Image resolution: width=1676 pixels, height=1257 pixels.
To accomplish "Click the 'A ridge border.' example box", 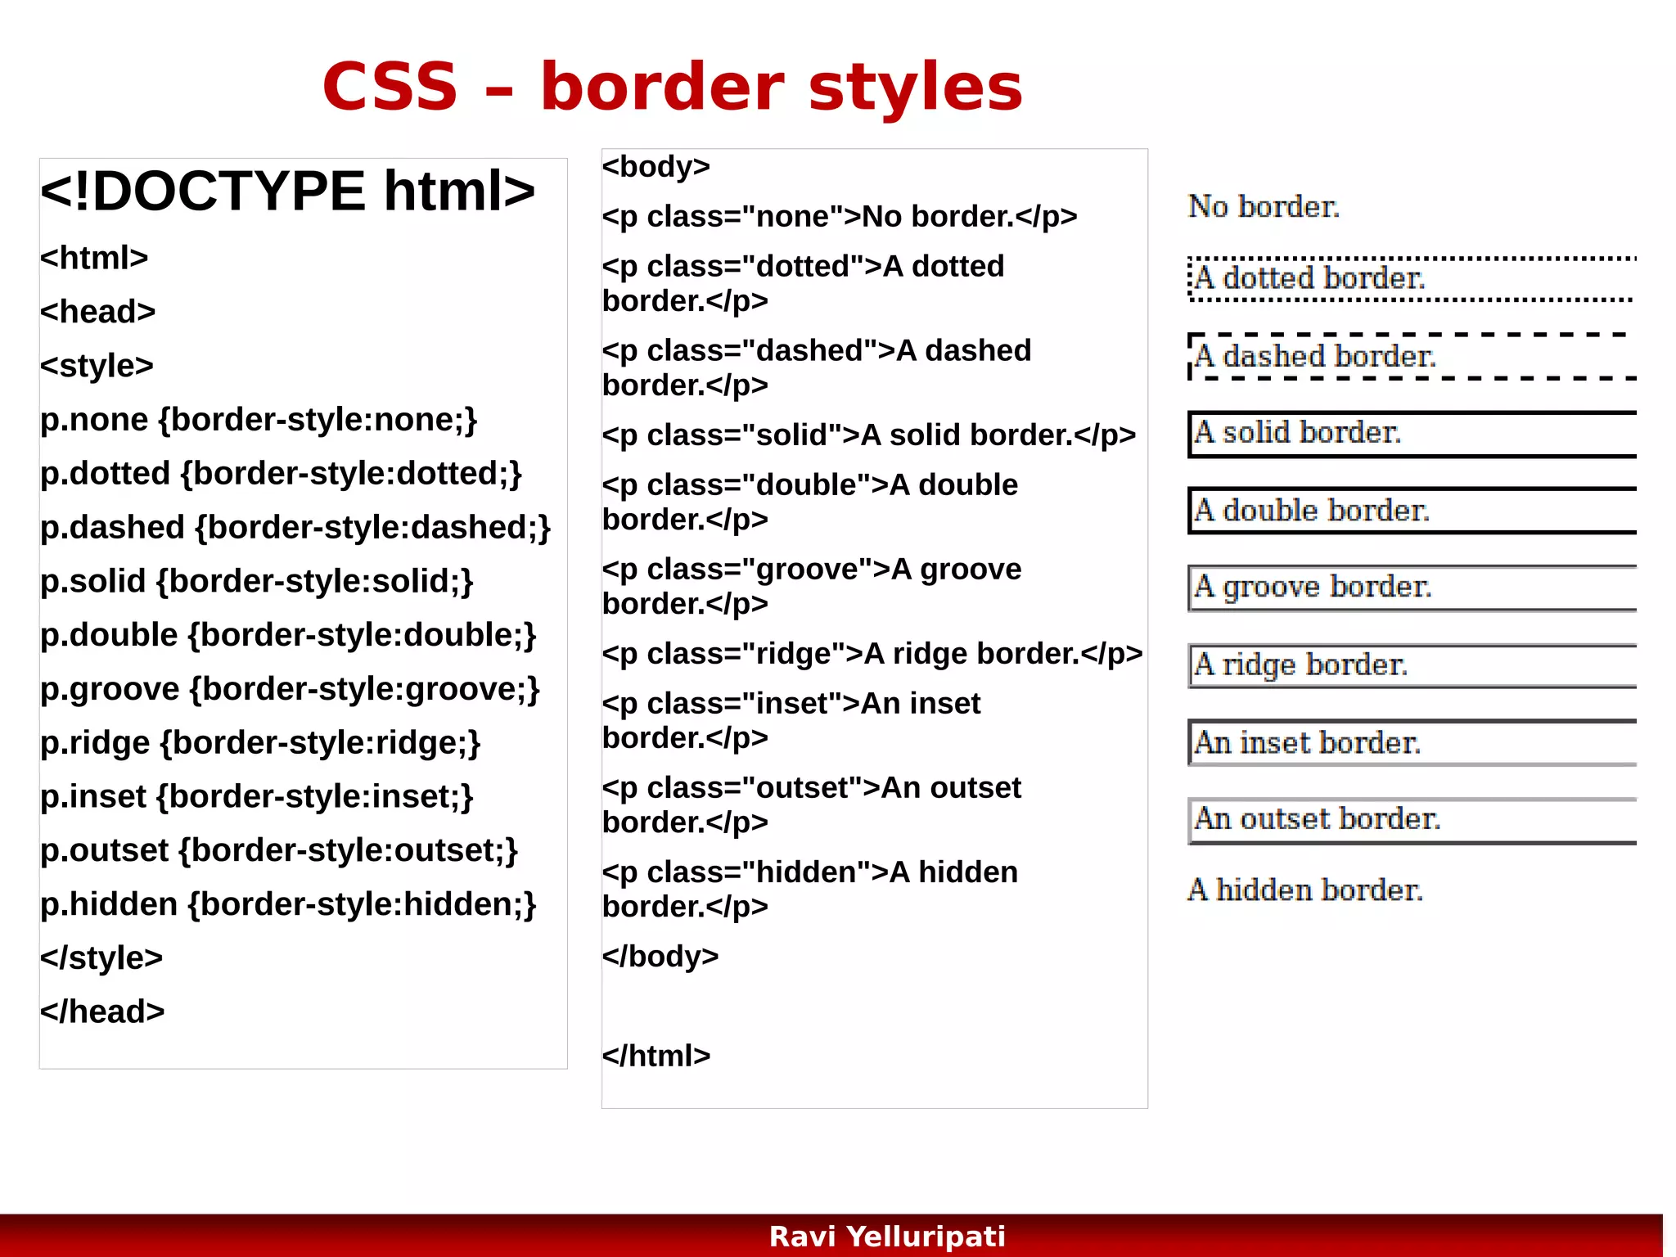I will [1412, 665].
